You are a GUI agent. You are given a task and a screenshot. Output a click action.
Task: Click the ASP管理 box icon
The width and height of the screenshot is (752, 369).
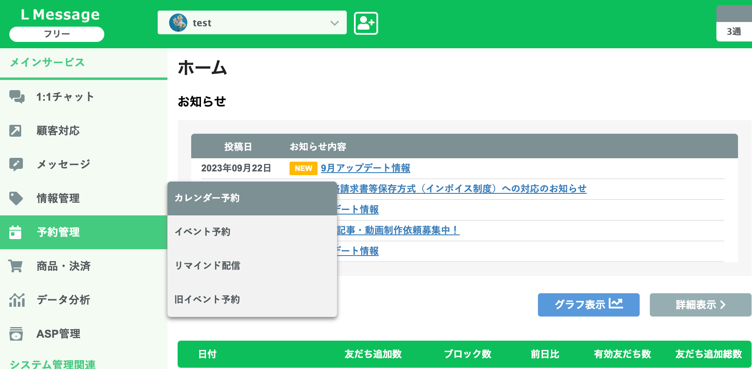coord(16,333)
